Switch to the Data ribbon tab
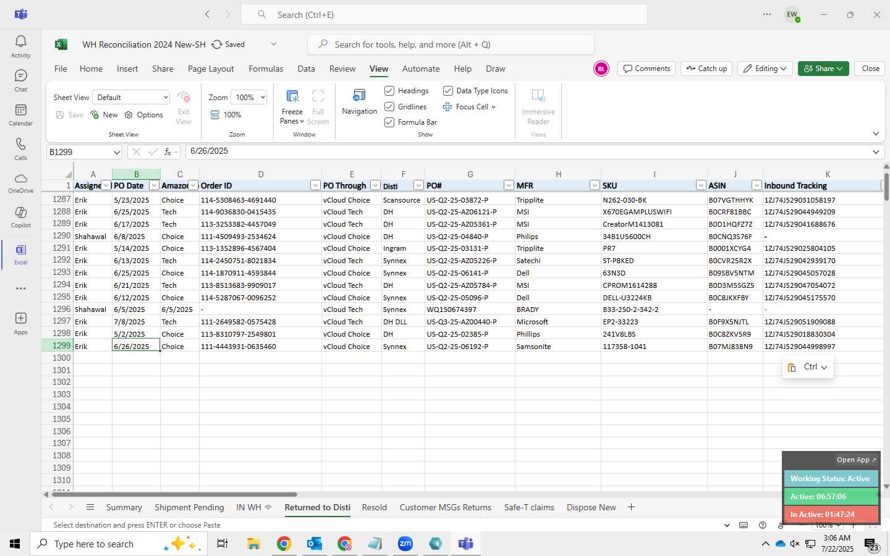Image resolution: width=890 pixels, height=556 pixels. (x=306, y=69)
